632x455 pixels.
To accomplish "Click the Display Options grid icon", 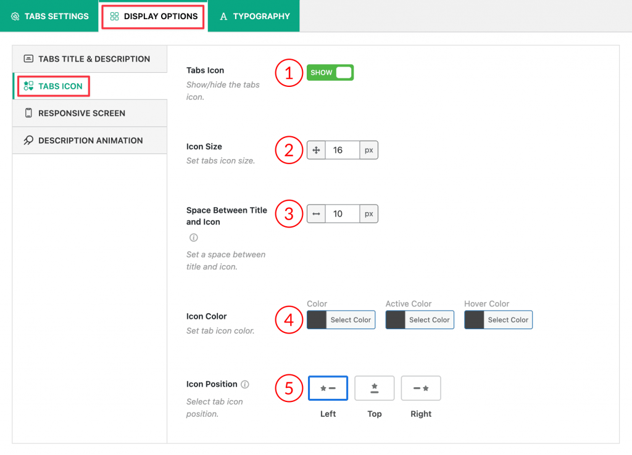I will coord(114,17).
